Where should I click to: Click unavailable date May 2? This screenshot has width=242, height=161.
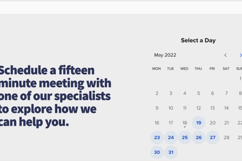coord(157,93)
